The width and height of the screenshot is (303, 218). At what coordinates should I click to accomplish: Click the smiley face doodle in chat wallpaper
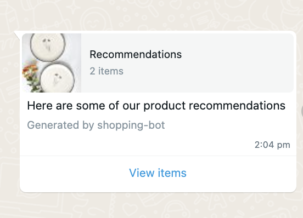tap(94, 21)
